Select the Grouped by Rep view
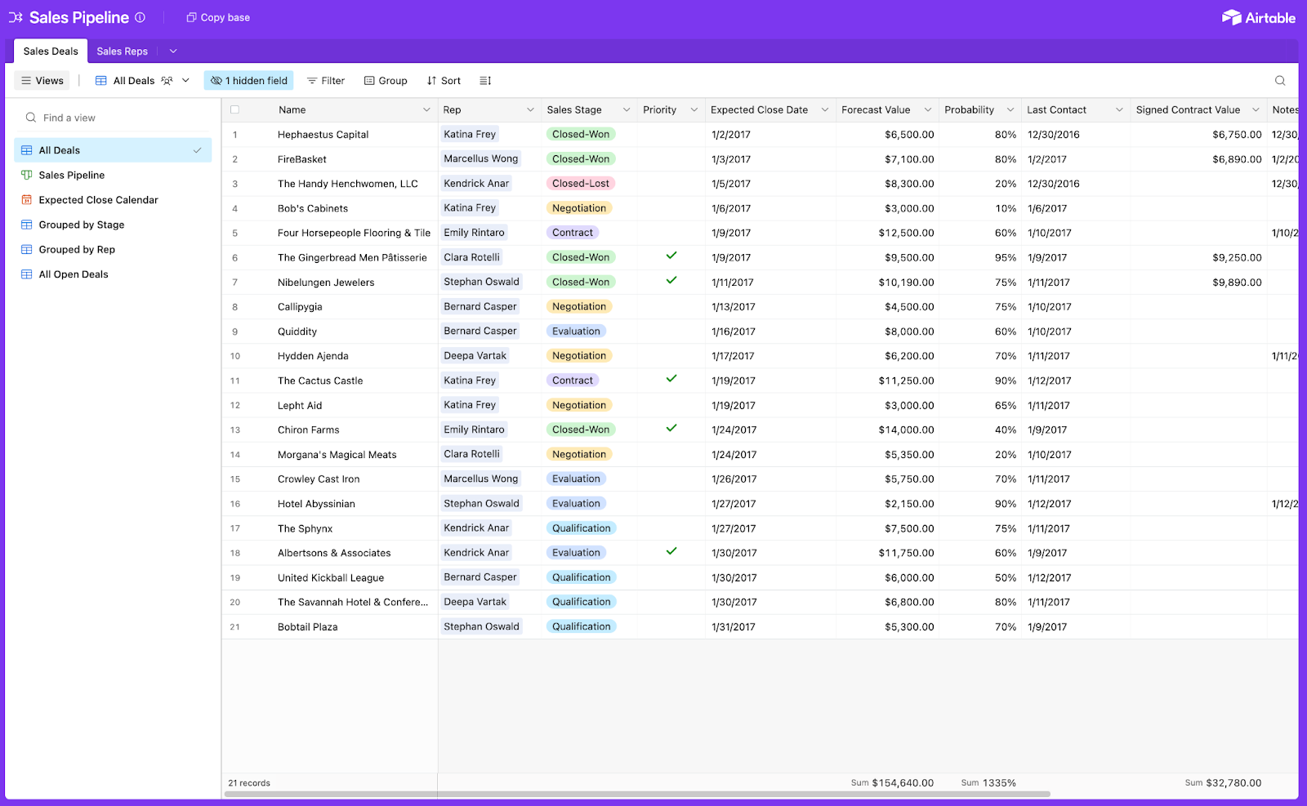The width and height of the screenshot is (1307, 806). click(x=113, y=250)
